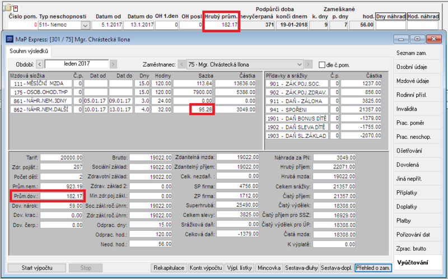
Task: Click the Prům.nem. field 923.19
Action: tap(62, 187)
